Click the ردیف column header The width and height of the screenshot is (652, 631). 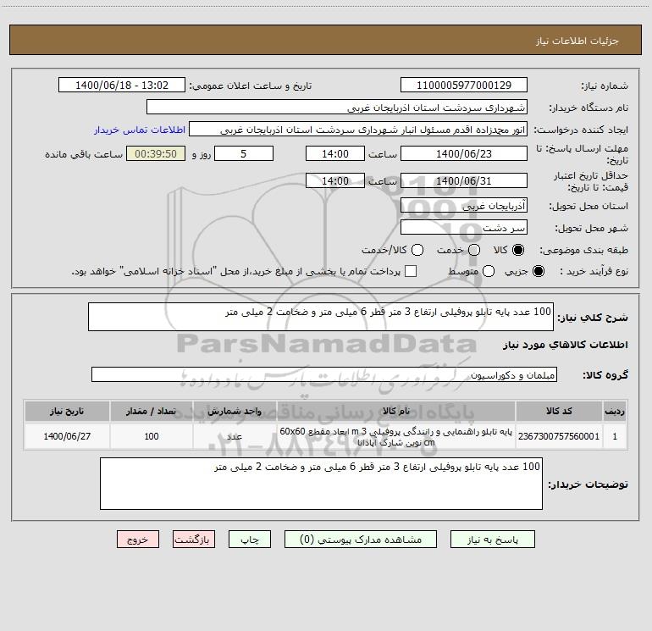615,411
